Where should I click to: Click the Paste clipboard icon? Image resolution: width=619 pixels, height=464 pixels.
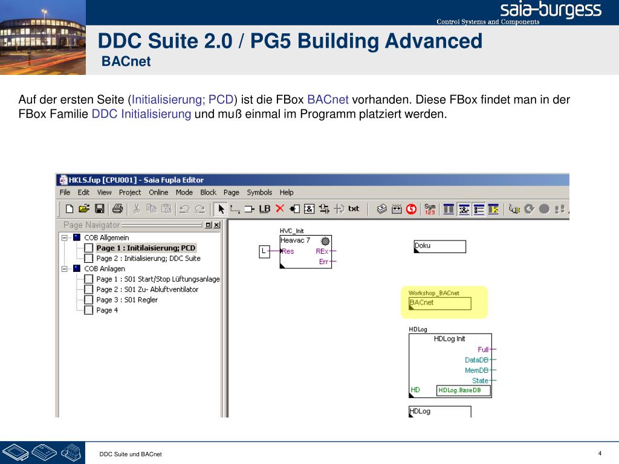[x=167, y=208]
